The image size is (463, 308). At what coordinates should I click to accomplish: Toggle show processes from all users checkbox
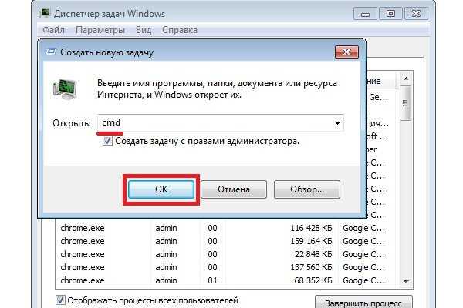pos(60,300)
